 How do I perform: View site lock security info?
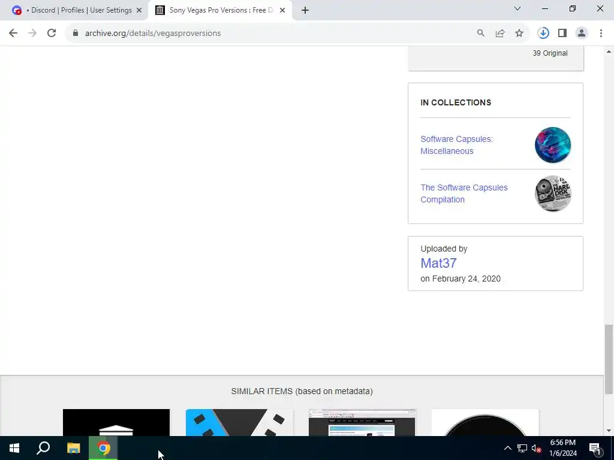click(76, 34)
